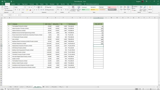Open Format cells menu in ribbon

tap(128, 8)
